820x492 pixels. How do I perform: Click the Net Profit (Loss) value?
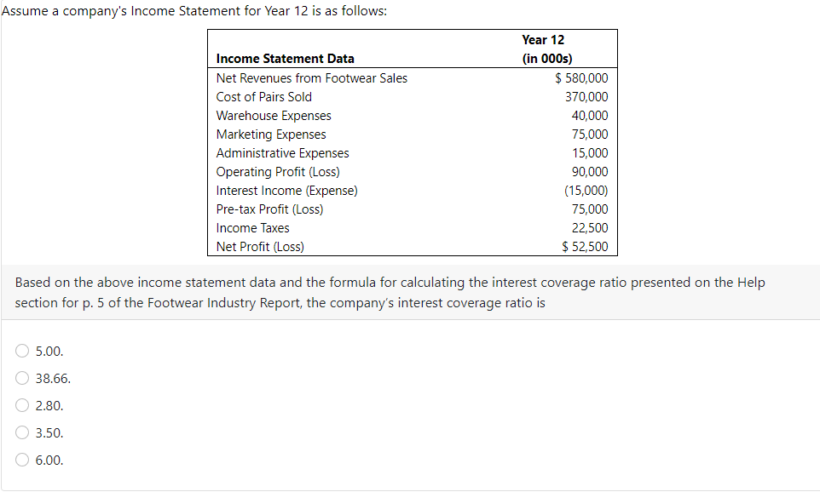(585, 246)
